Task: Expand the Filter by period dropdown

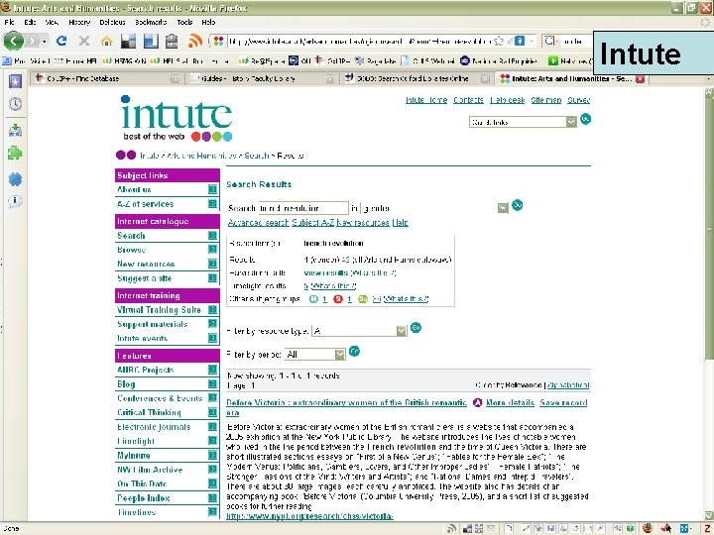Action: (315, 355)
